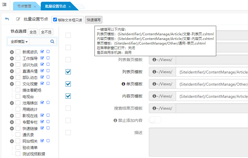Screen dimensions: 248x158
Task: Switch to the 节点管理 tab
Action: click(24, 6)
